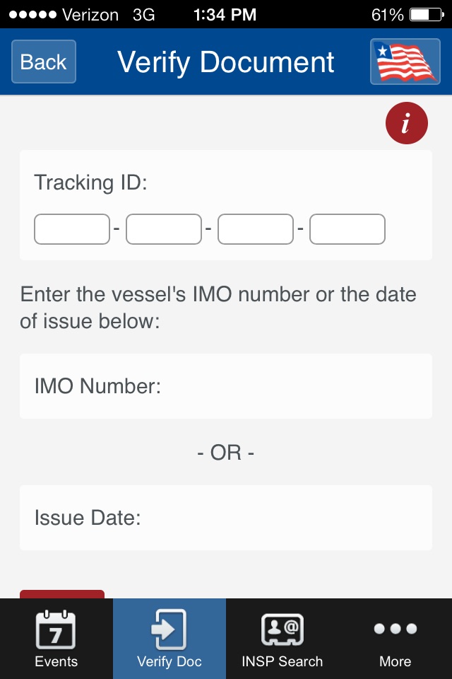The height and width of the screenshot is (679, 452).
Task: Focus the second Tracking ID box
Action: coord(164,229)
